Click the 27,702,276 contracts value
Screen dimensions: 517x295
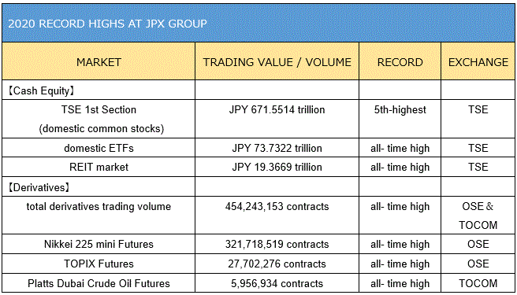click(277, 264)
